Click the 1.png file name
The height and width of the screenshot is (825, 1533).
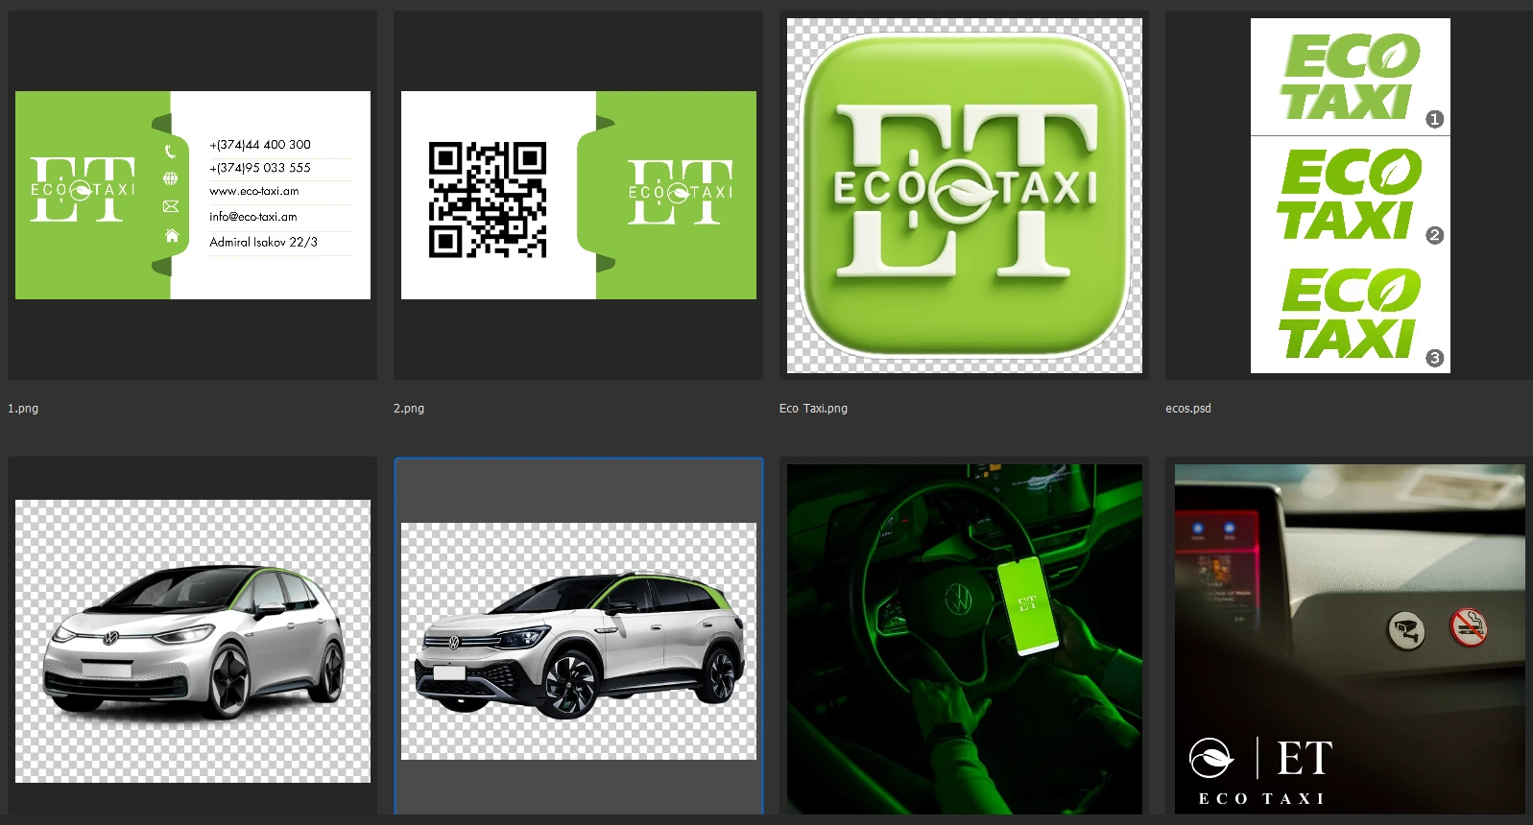23,409
